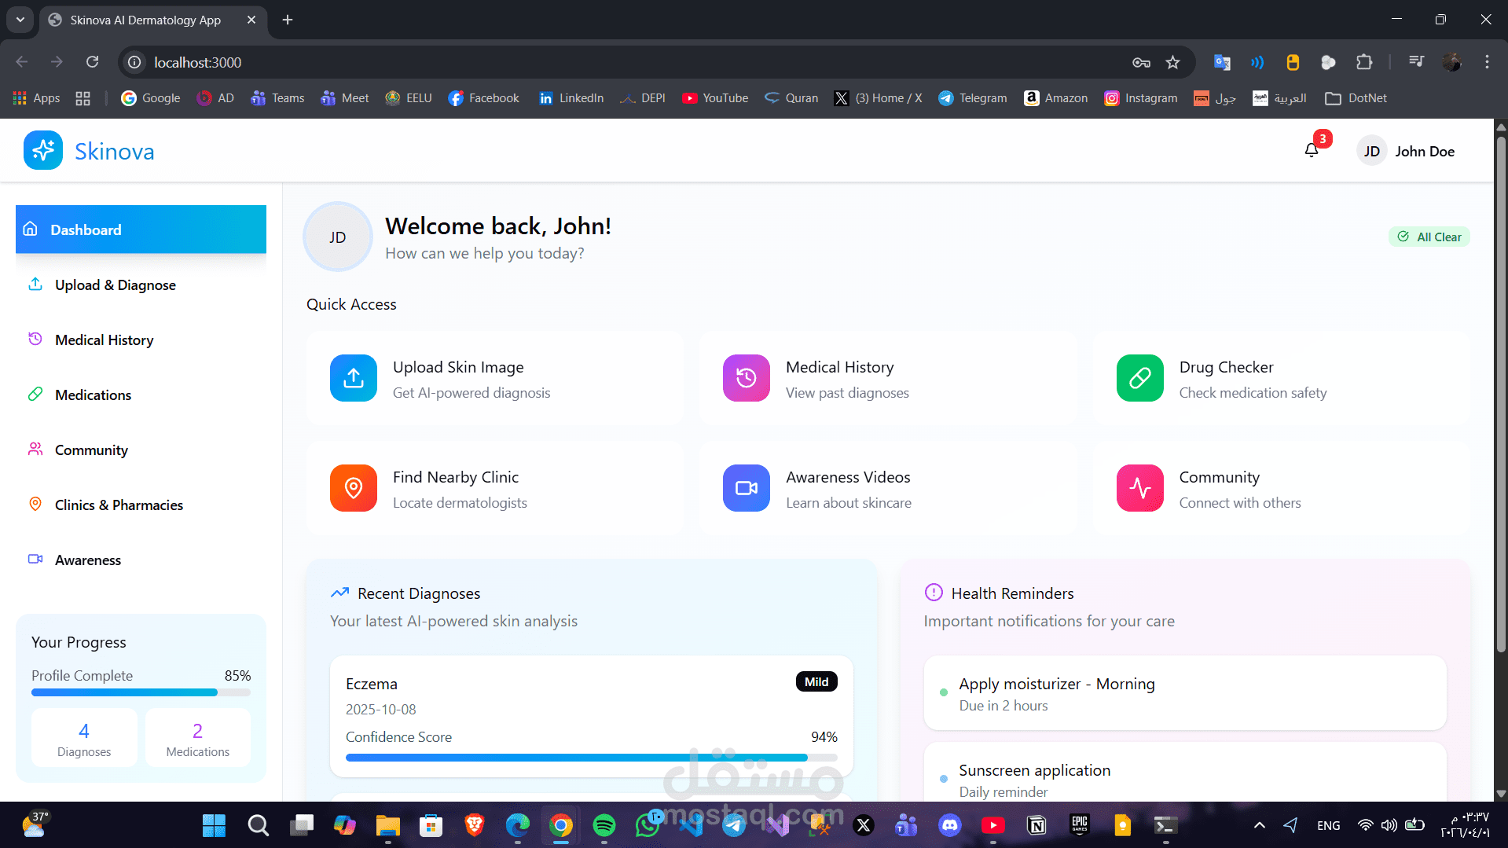Open Awareness in the sidebar
This screenshot has width=1508, height=848.
141,560
